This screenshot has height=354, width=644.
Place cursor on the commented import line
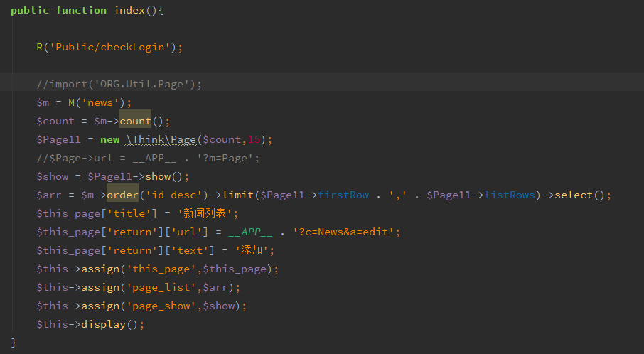[x=119, y=84]
